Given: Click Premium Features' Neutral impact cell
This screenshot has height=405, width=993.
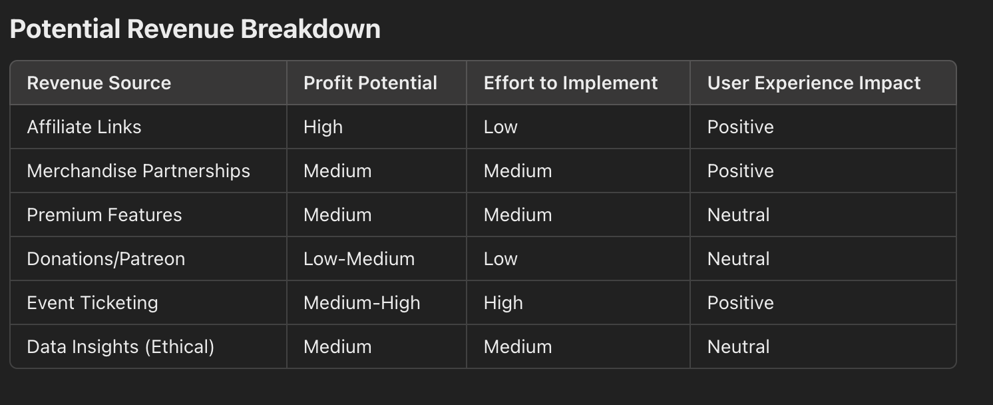Looking at the screenshot, I should point(738,215).
